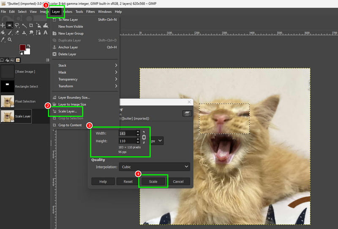Viewport: 338px width, 229px height.
Task: Expand the Stack submenu
Action: click(x=85, y=65)
